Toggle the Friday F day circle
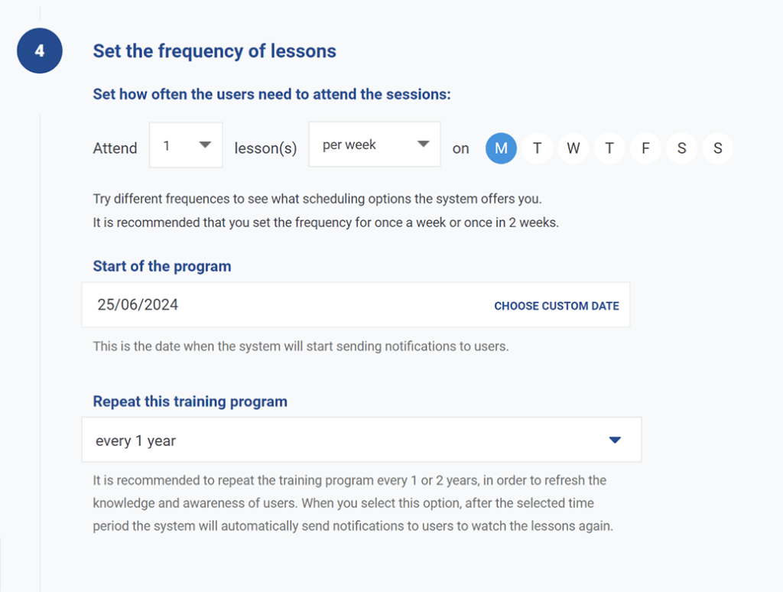 (x=645, y=148)
